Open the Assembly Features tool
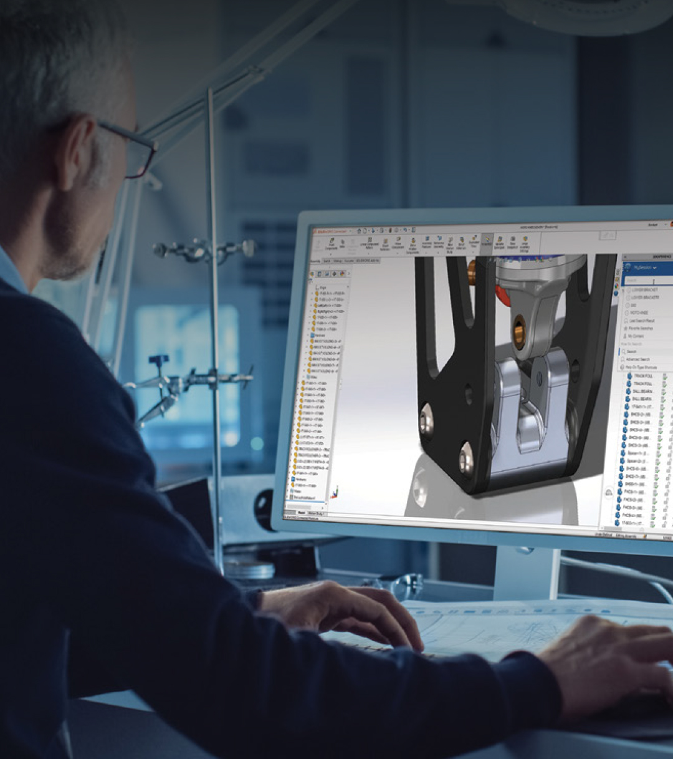 click(x=427, y=242)
